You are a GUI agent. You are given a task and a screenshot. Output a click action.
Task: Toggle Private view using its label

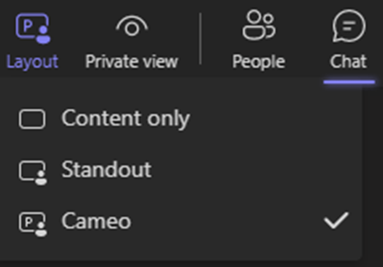pos(132,61)
